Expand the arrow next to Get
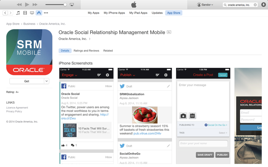 (46, 81)
